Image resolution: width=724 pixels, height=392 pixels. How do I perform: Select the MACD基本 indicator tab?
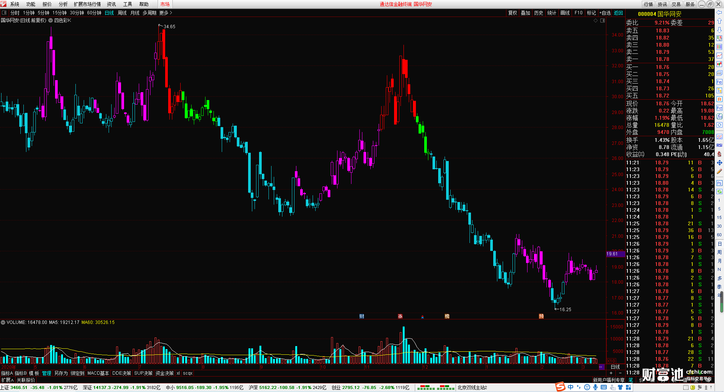tap(98, 373)
